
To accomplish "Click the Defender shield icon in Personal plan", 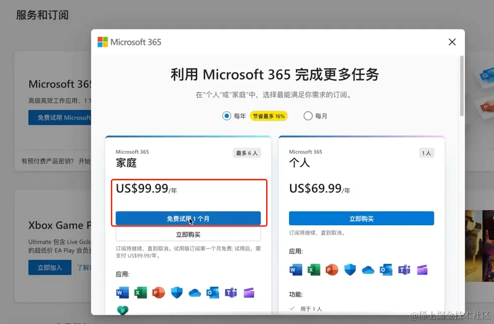I will pyautogui.click(x=350, y=270).
